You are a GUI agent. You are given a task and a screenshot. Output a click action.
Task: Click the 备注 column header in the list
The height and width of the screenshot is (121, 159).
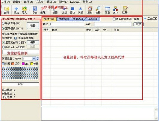pos(97,30)
